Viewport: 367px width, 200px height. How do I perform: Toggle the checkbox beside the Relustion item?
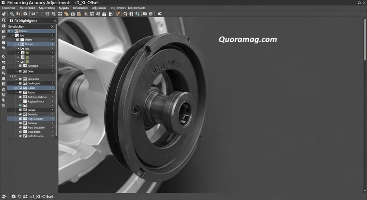pos(20,79)
